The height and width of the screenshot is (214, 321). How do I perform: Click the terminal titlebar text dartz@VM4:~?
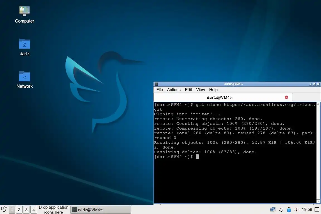tap(234, 84)
